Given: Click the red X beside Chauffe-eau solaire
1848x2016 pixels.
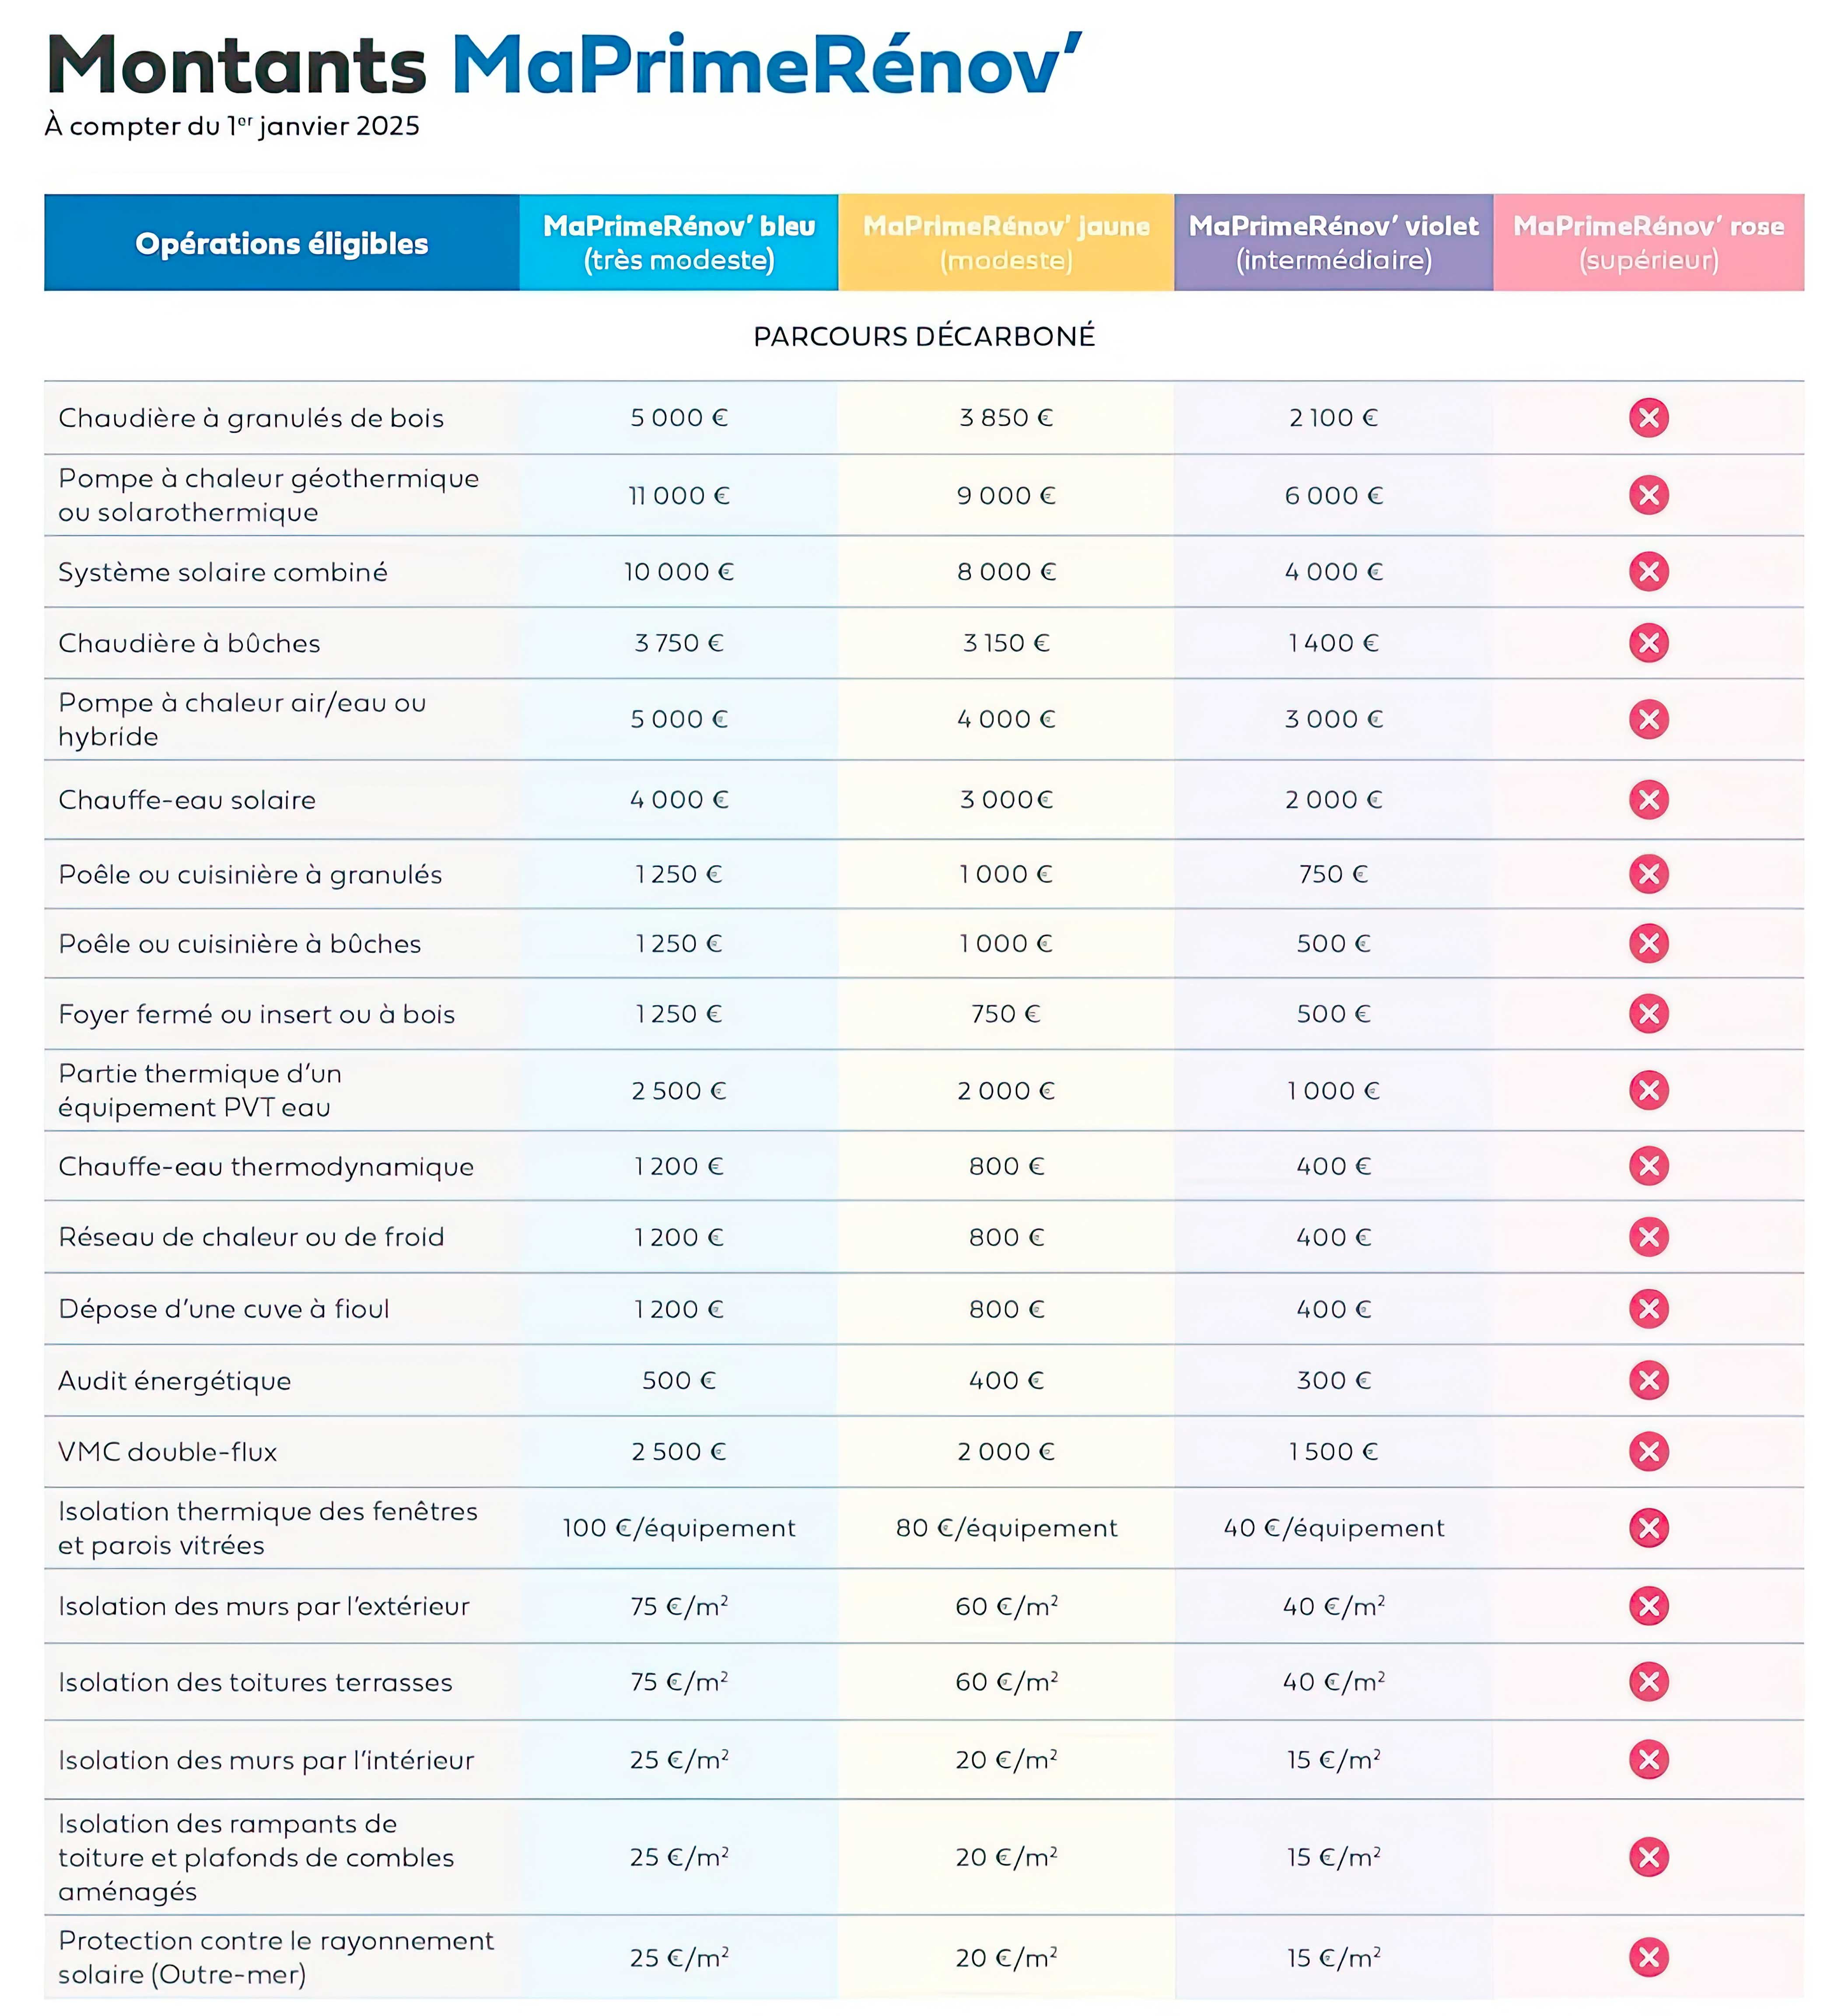Looking at the screenshot, I should 1648,800.
